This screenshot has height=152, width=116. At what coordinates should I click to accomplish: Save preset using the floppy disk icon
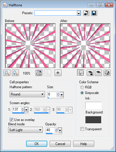point(94,13)
